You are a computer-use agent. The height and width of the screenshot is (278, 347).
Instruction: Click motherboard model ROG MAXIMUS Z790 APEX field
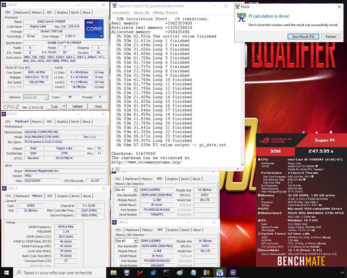click(x=50, y=137)
